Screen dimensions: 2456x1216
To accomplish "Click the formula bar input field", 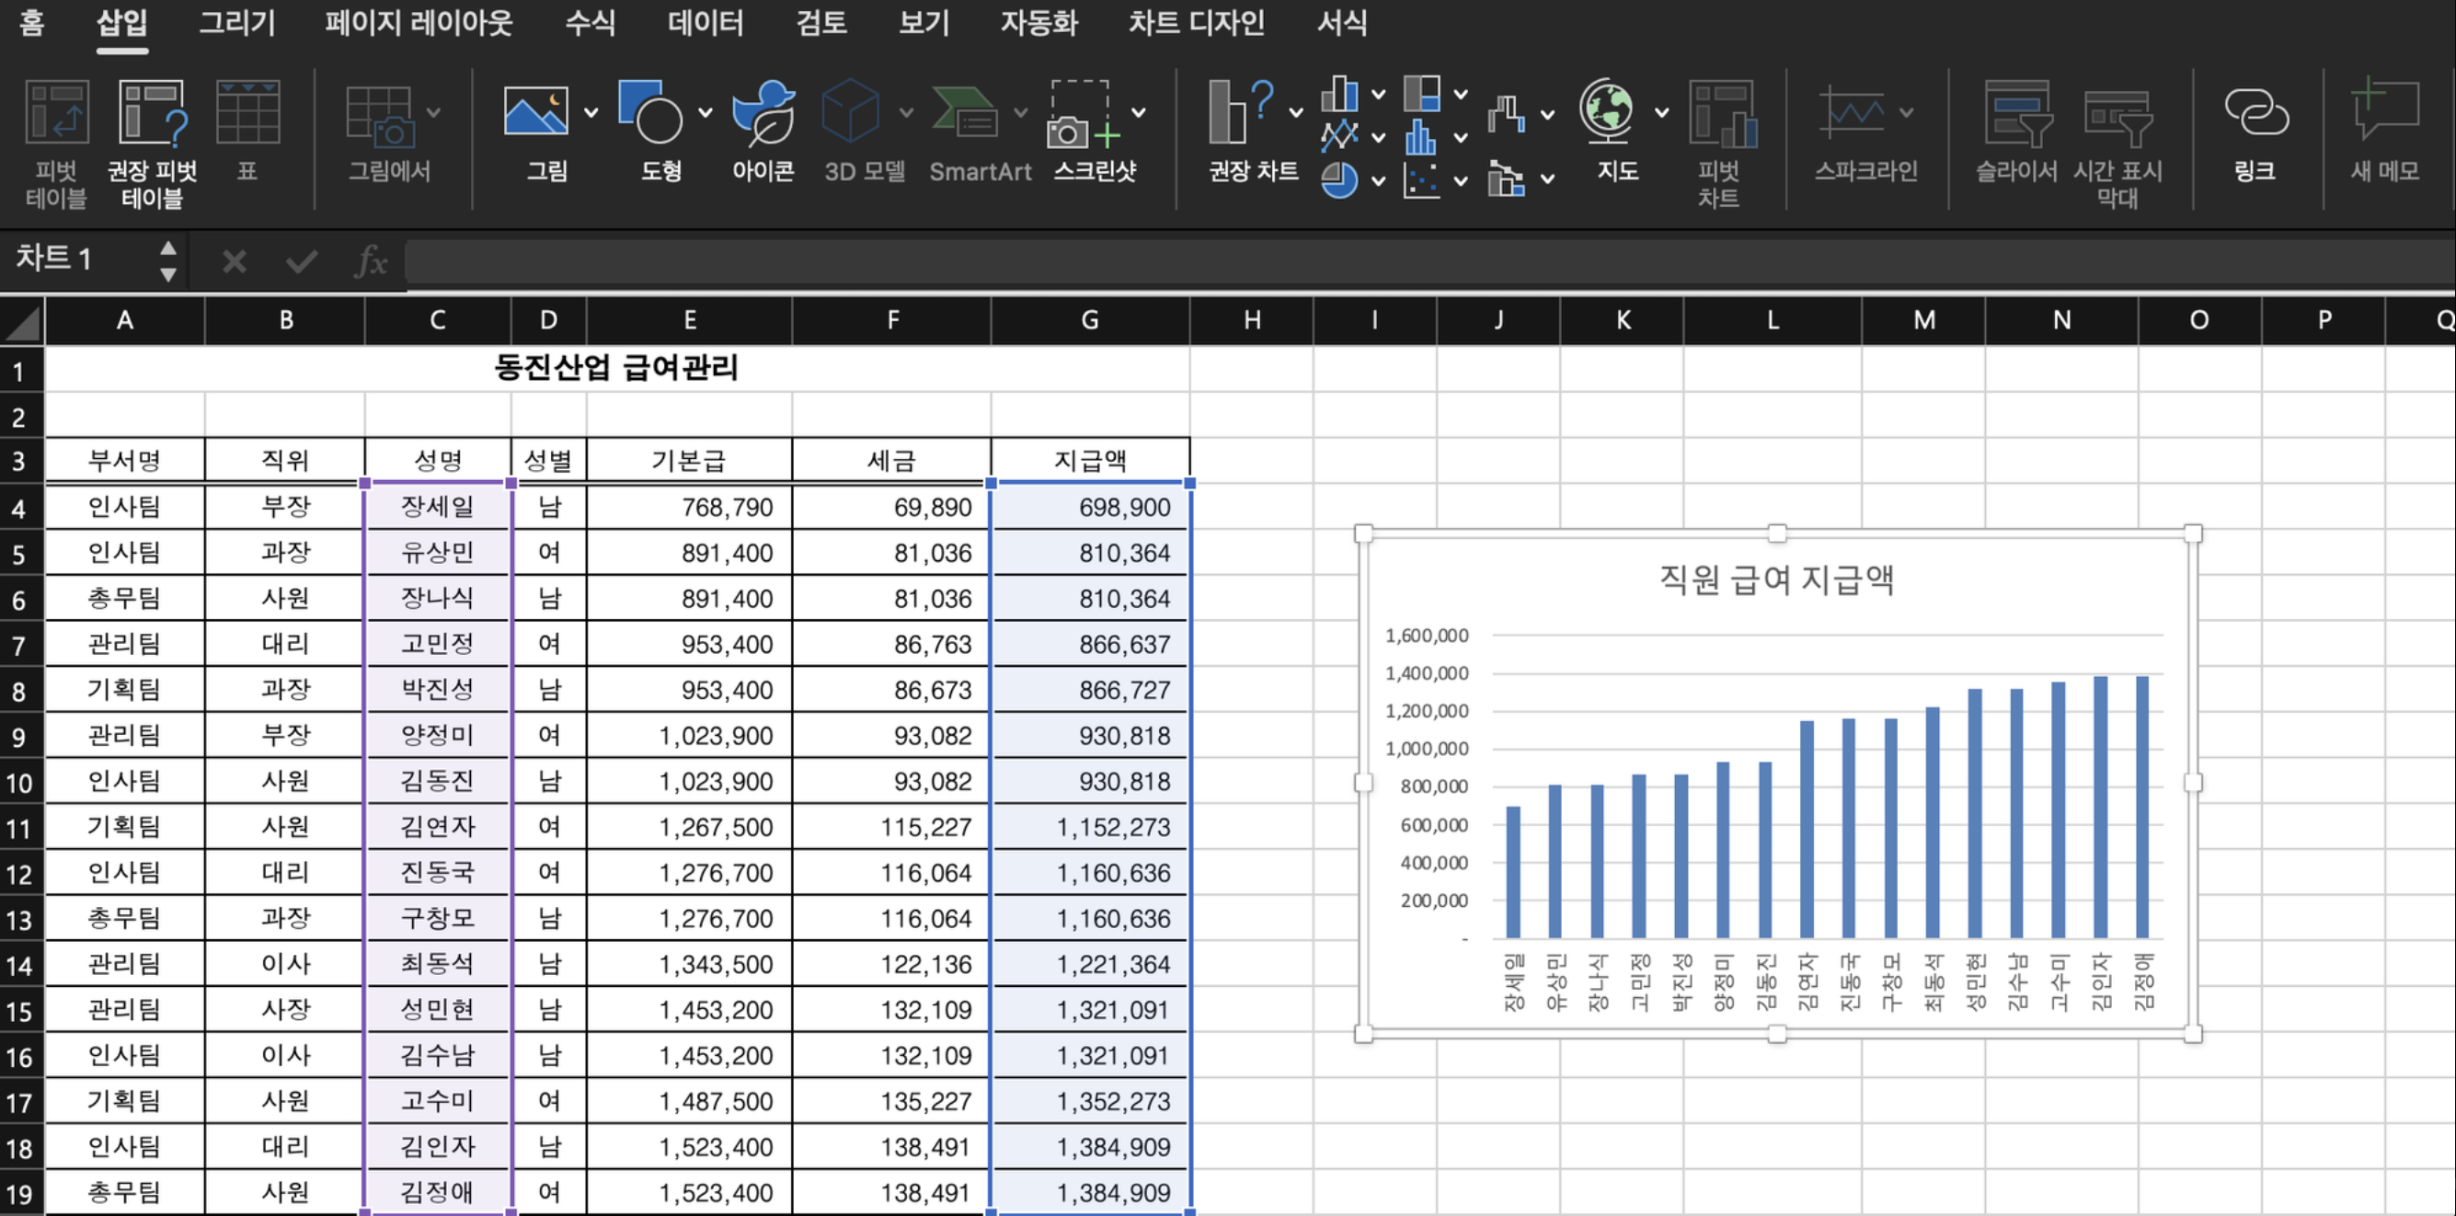I will pyautogui.click(x=1335, y=260).
